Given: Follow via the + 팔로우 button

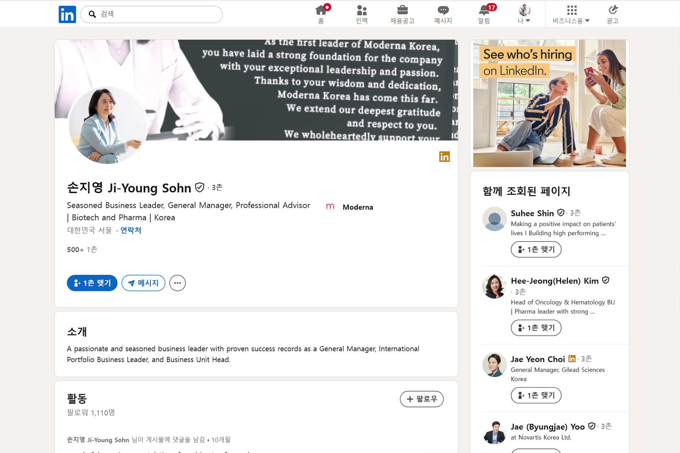Looking at the screenshot, I should [x=421, y=399].
